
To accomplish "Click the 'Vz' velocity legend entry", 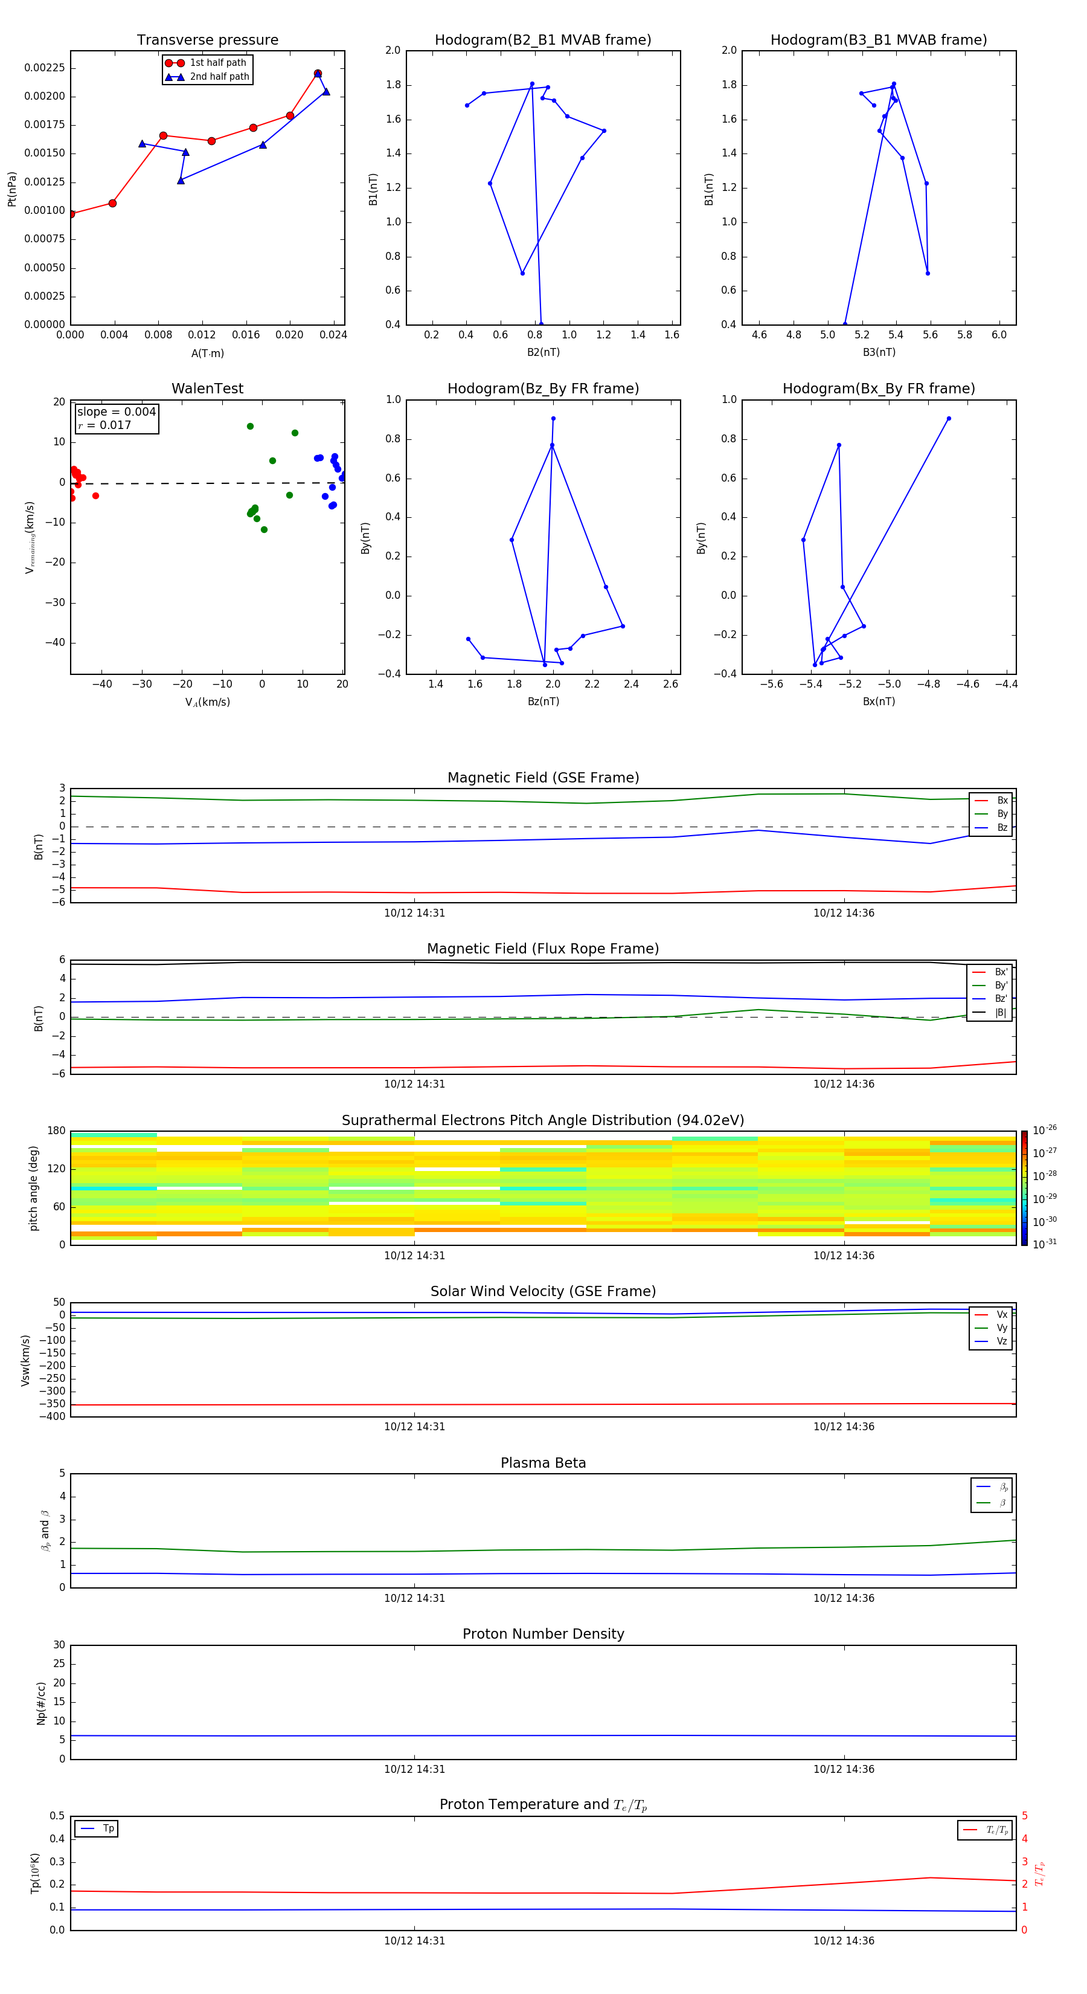I will point(992,1341).
